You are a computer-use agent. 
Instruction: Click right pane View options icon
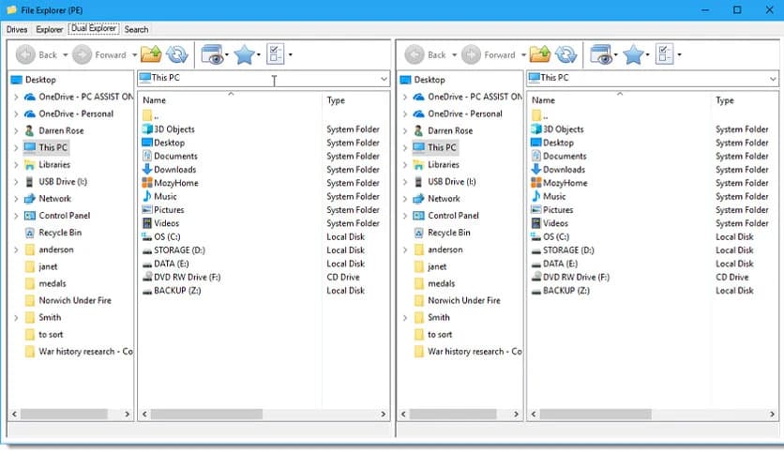(x=601, y=54)
